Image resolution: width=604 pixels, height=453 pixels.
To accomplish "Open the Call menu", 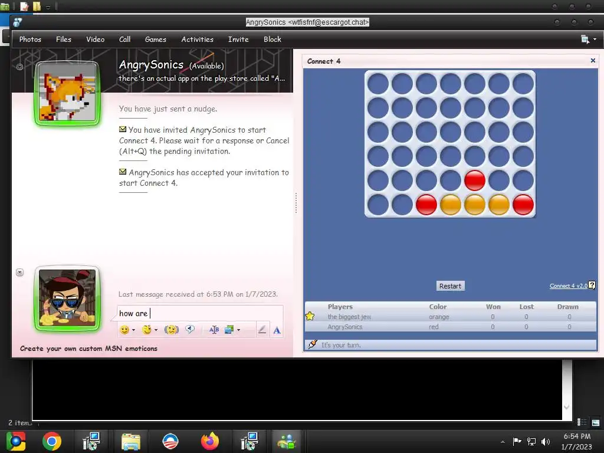I will [x=125, y=40].
